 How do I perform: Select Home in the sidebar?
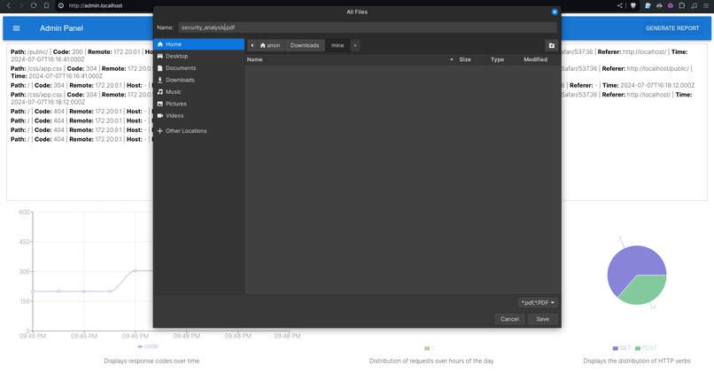(x=199, y=44)
